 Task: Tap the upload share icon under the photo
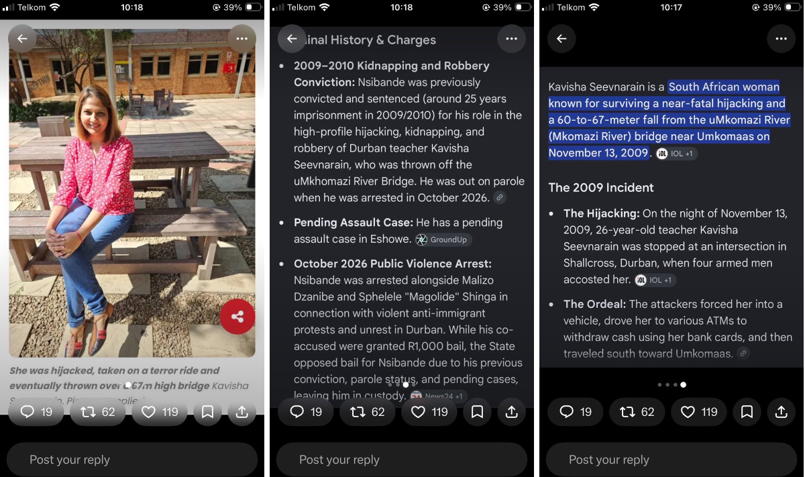click(242, 412)
